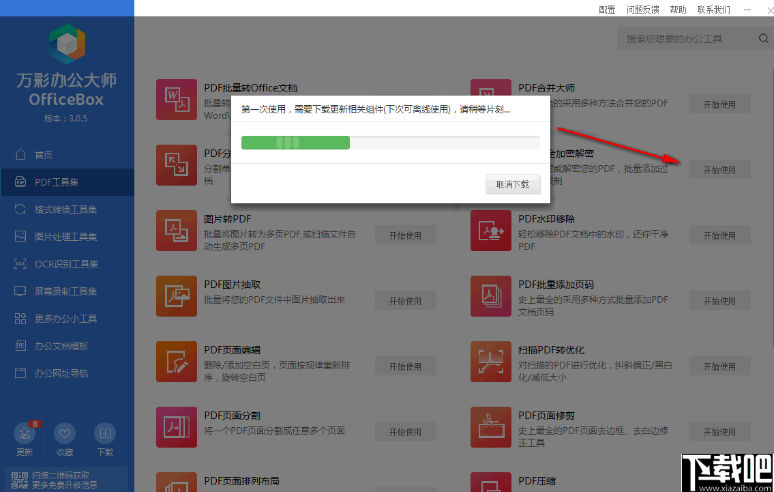Click the PDF页面编辑 pencil icon

pos(177,362)
